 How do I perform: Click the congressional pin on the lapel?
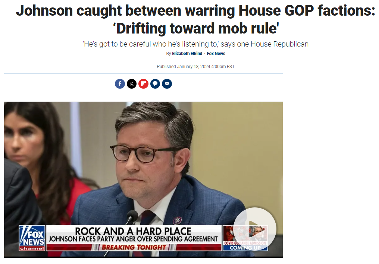(177, 220)
